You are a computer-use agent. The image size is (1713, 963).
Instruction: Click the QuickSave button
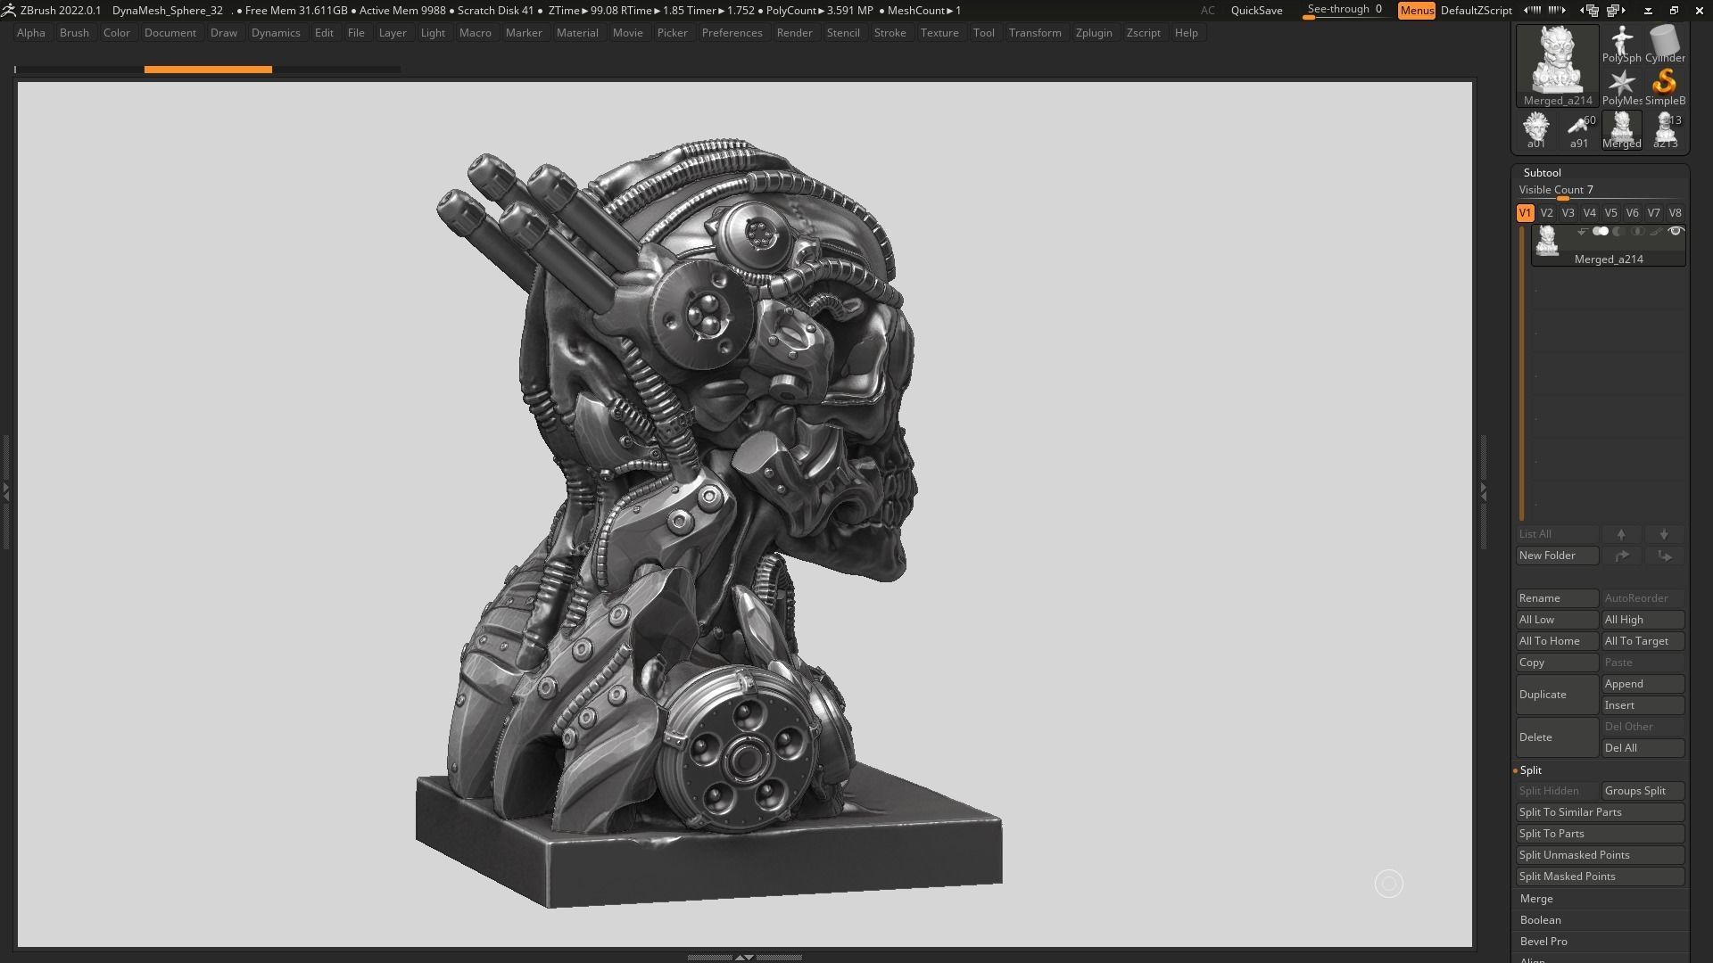point(1256,11)
